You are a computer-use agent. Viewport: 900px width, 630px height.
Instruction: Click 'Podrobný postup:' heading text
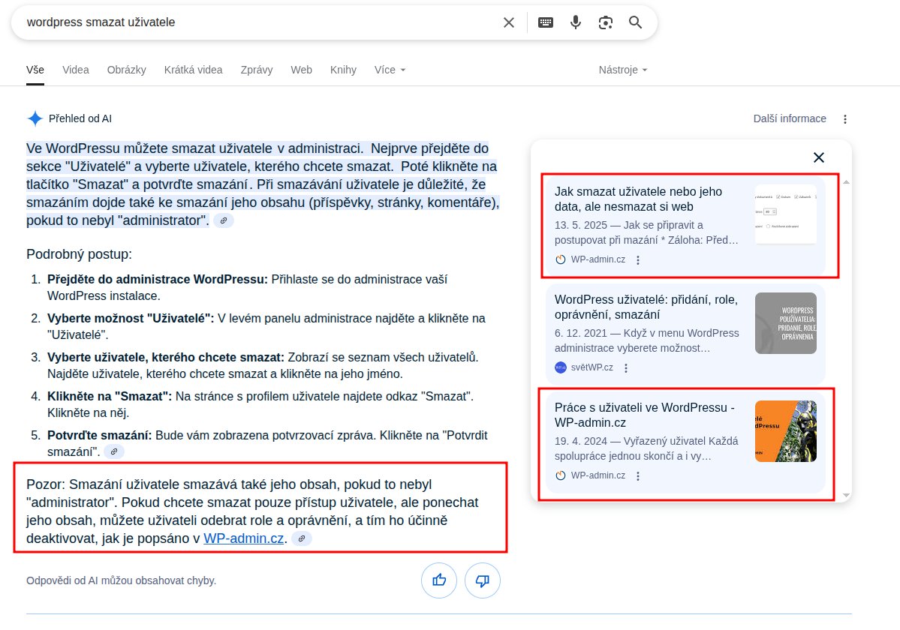click(79, 254)
